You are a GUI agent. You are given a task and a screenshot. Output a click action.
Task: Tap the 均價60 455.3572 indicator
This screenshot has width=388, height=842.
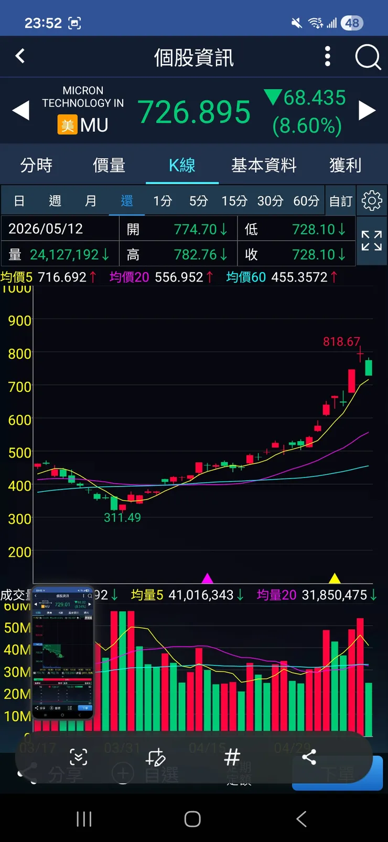282,277
